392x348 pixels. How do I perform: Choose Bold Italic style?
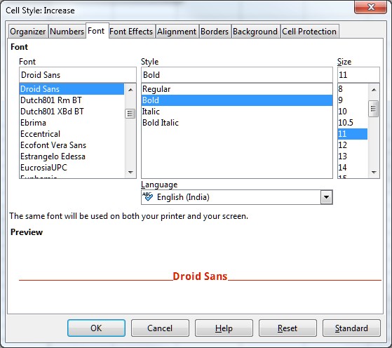click(237, 123)
